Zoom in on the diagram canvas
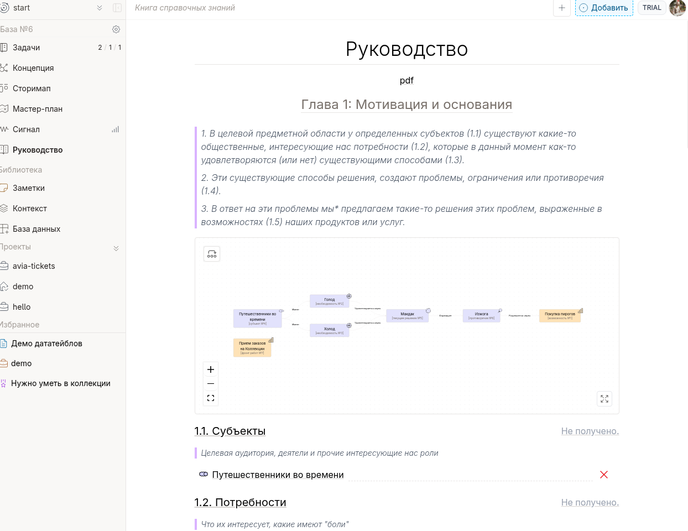Screen dimensions: 688x531 (x=211, y=369)
